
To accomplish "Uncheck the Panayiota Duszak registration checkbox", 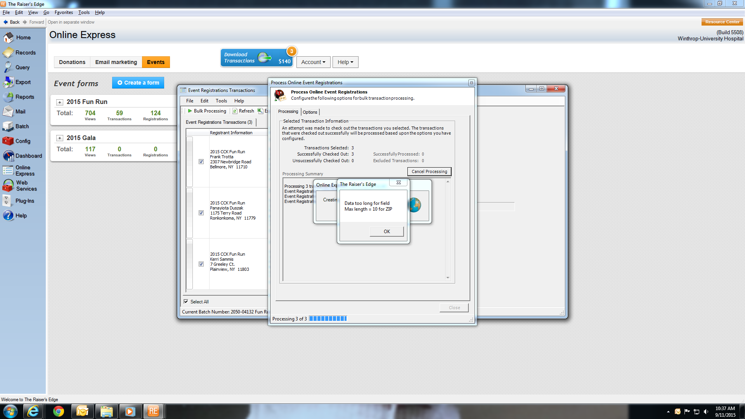I will tap(201, 213).
